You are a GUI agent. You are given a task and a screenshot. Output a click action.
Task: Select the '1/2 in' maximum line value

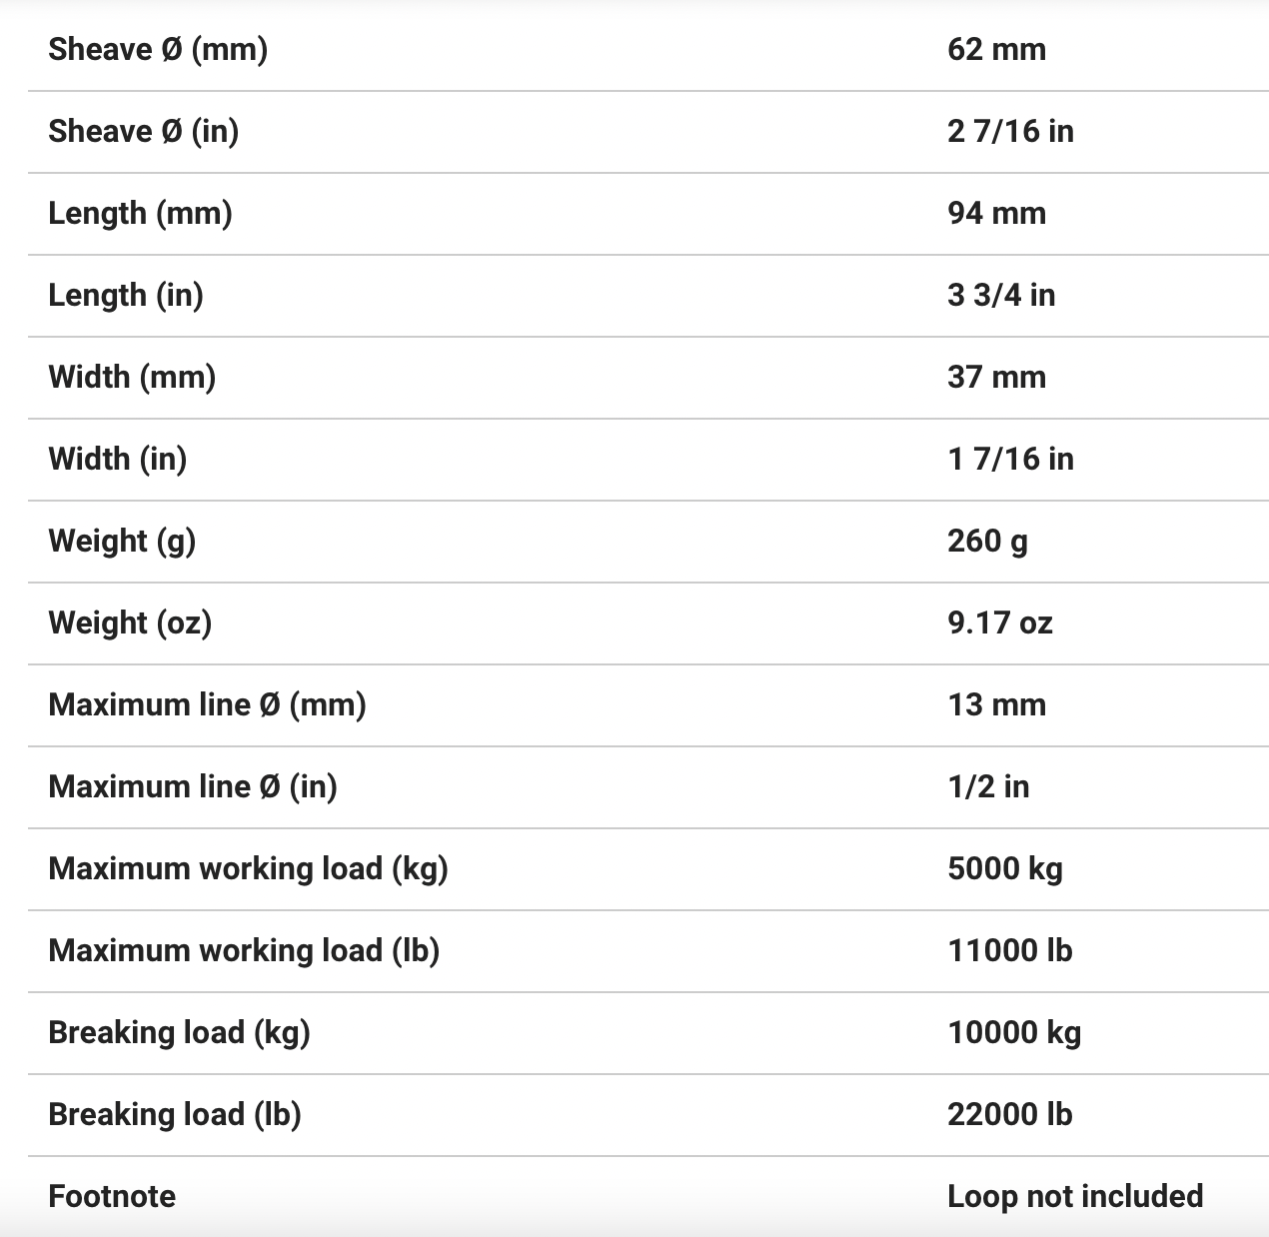point(988,786)
